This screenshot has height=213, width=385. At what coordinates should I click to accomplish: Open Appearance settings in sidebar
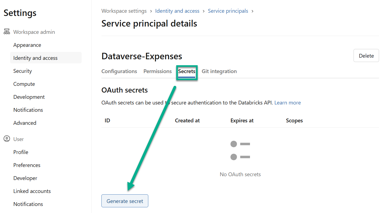[27, 45]
